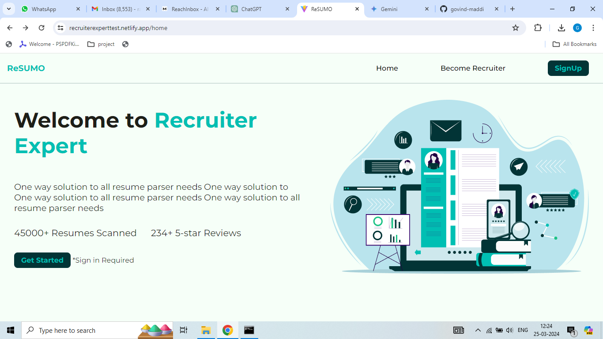The height and width of the screenshot is (339, 603).
Task: Click the ReSUMO logo in navbar
Action: click(x=26, y=68)
